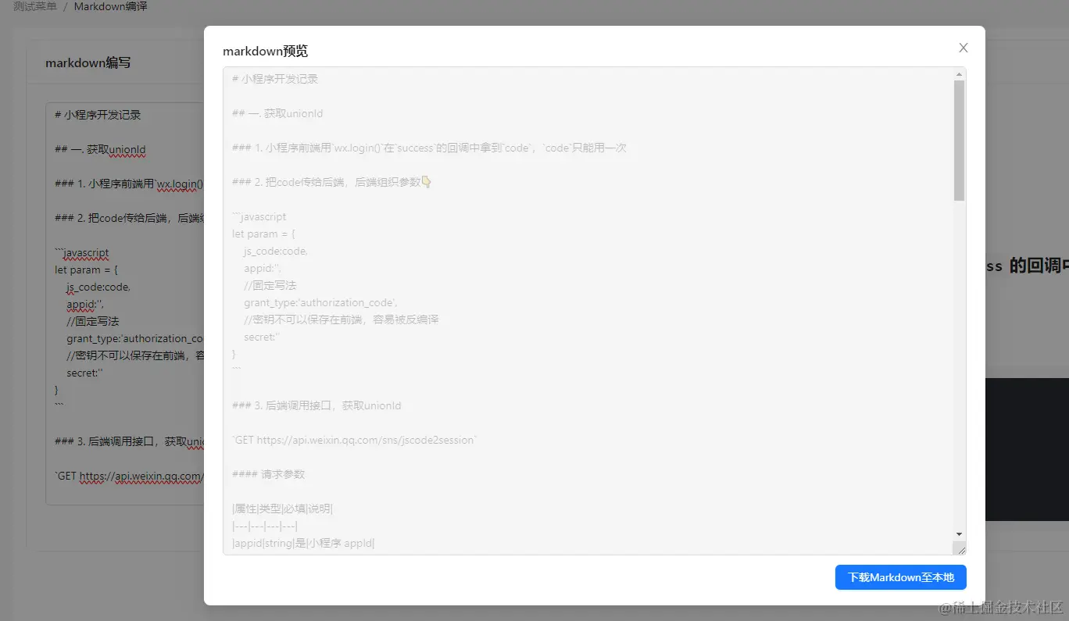Click the pointing-hand emoji in preview
Viewport: 1069px width, 621px height.
[x=427, y=182]
